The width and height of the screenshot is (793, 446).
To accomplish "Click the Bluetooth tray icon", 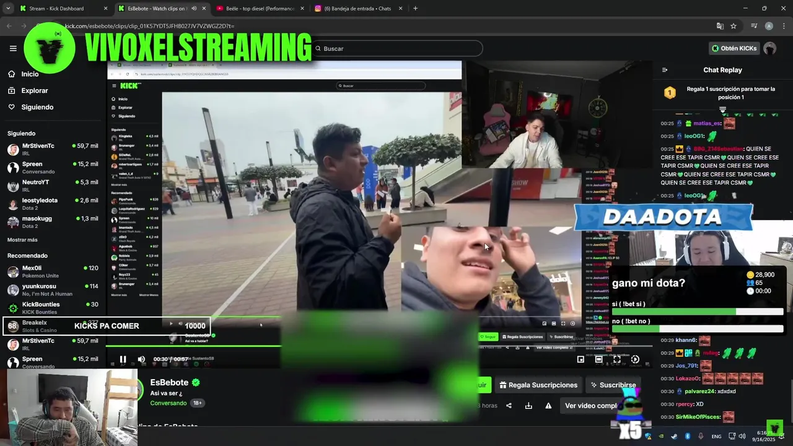I will pyautogui.click(x=688, y=436).
